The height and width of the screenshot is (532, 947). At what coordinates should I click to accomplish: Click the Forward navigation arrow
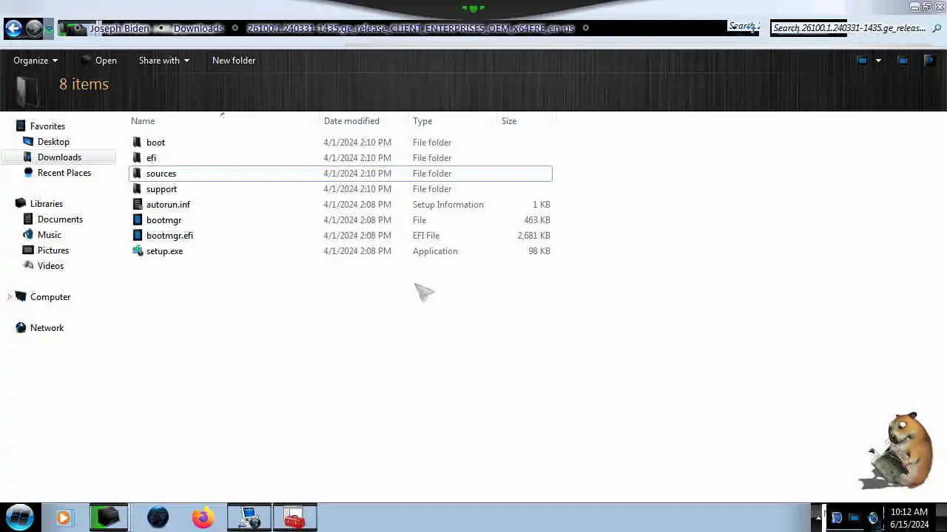pos(34,29)
